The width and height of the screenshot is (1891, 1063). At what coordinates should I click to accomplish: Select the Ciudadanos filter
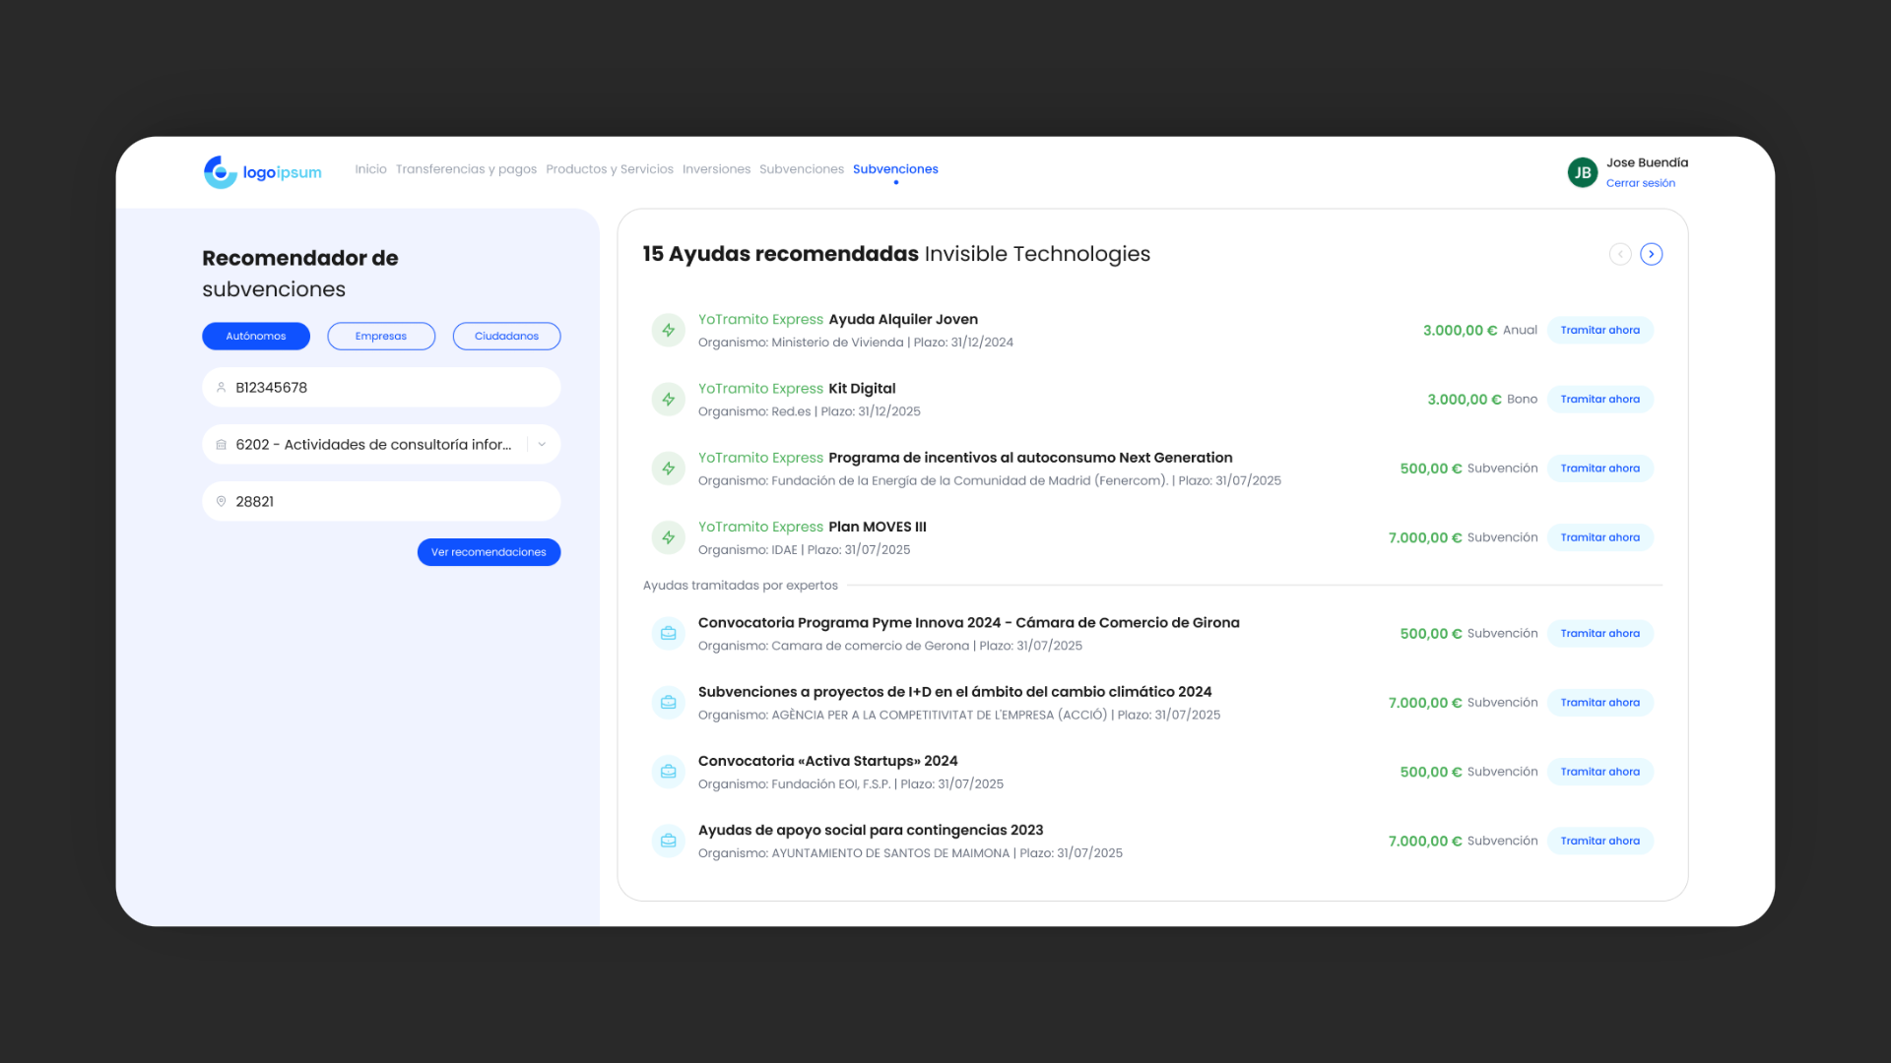[x=506, y=337]
